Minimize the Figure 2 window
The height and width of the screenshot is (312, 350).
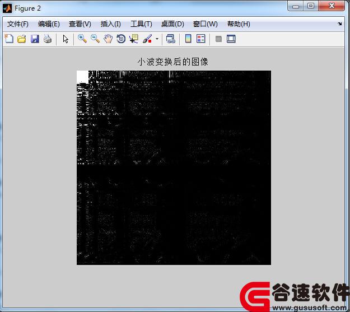coord(296,6)
